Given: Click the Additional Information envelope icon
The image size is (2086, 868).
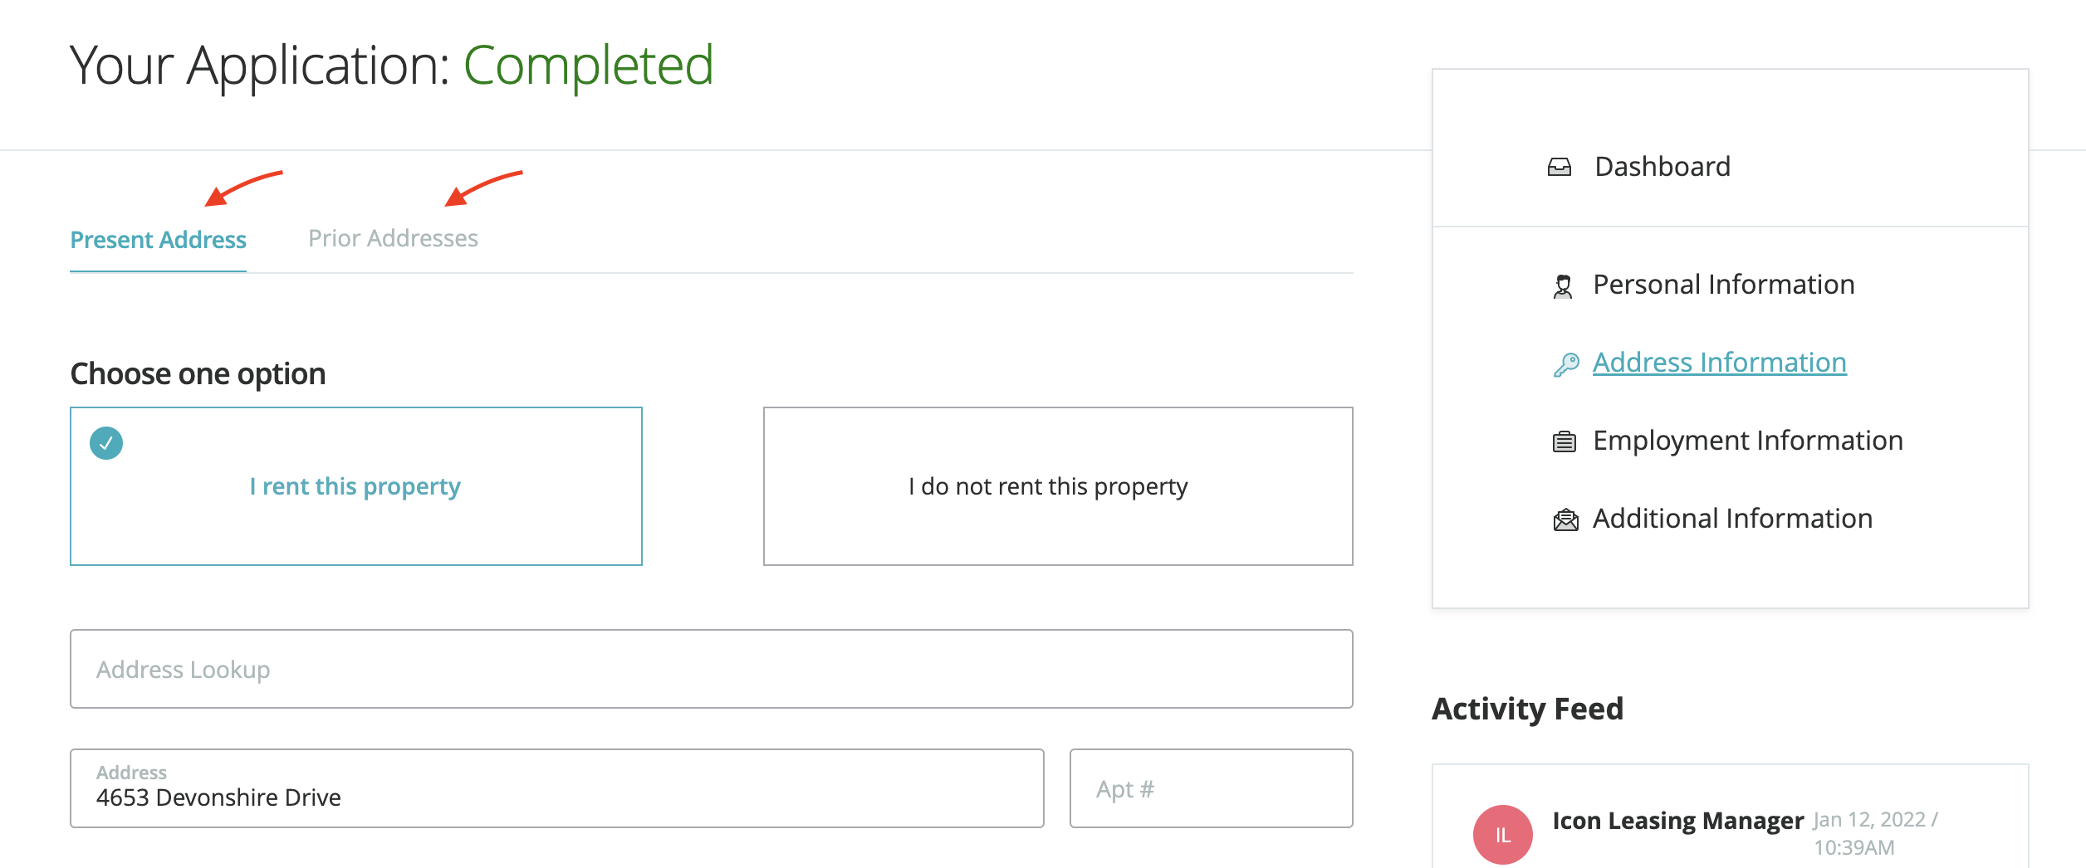Looking at the screenshot, I should [1565, 520].
